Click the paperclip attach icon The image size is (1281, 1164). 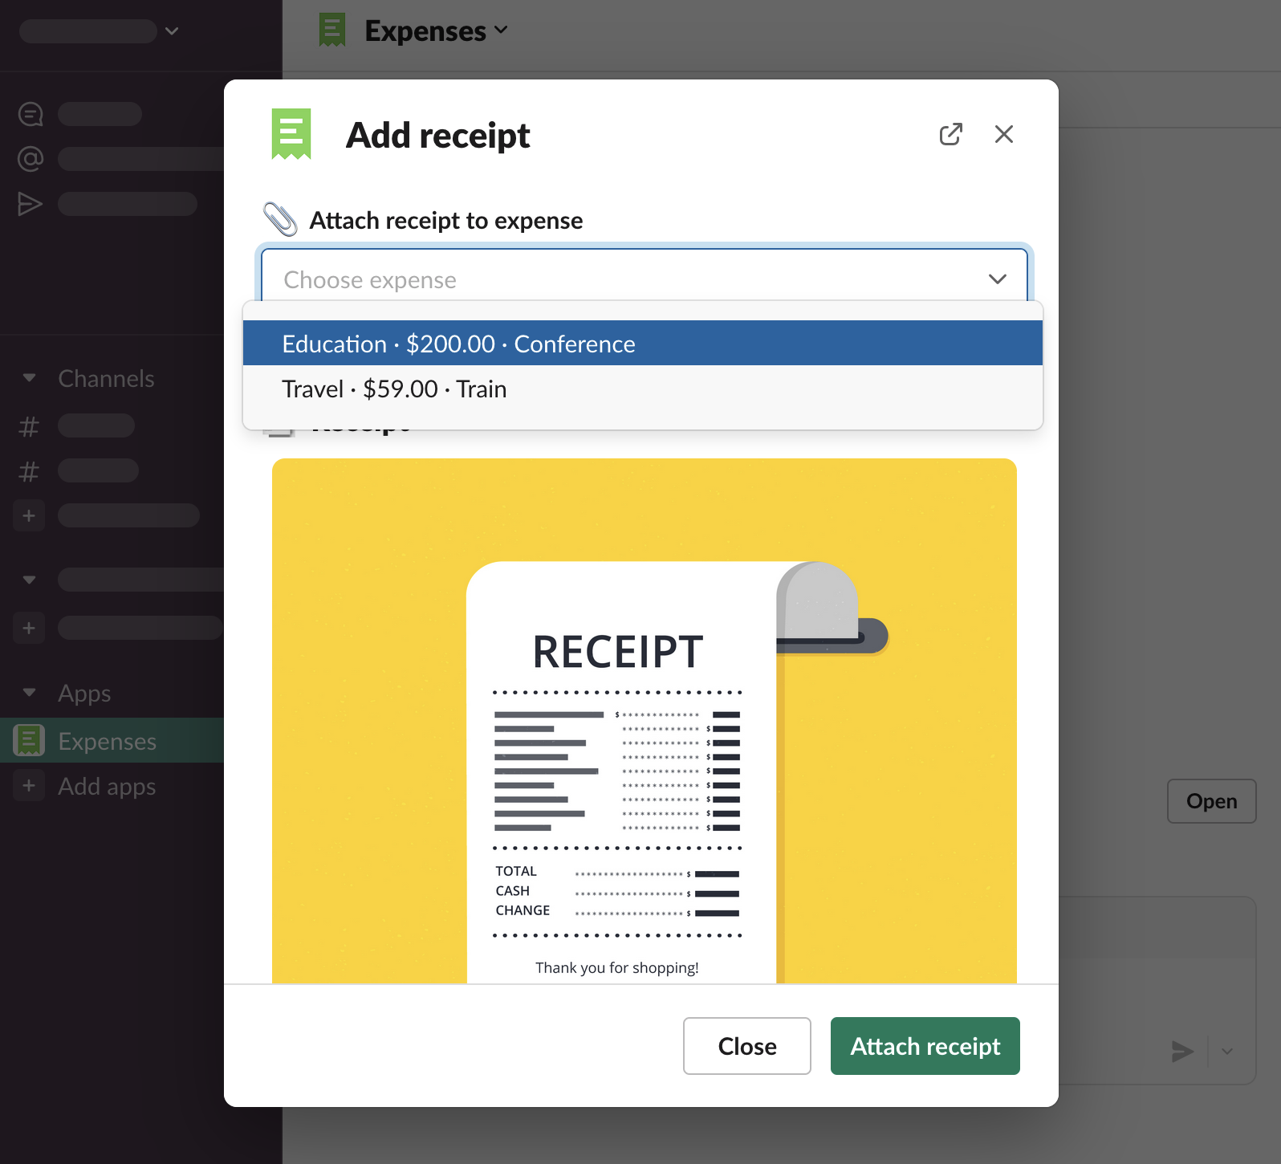[x=280, y=219]
